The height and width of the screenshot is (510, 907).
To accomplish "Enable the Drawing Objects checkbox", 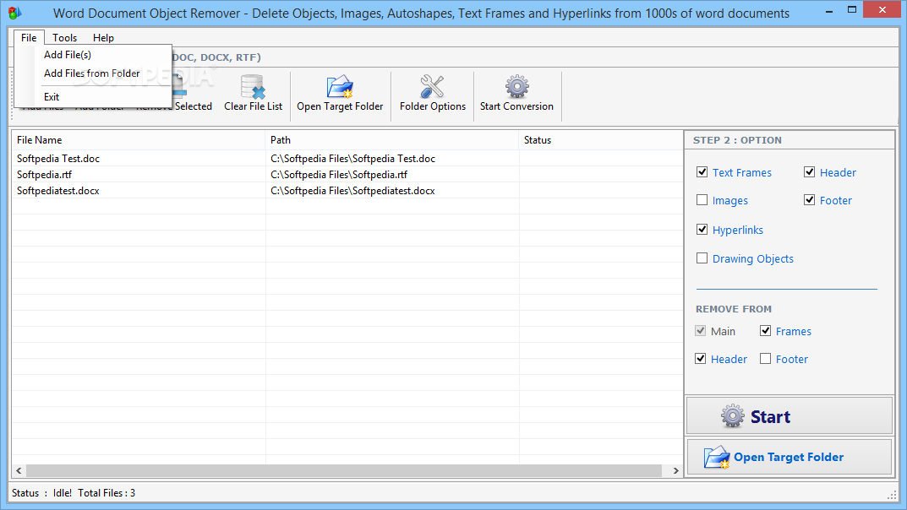I will click(702, 258).
